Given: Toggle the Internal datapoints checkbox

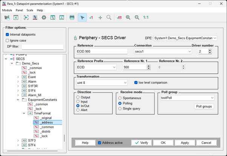Looking at the screenshot, I should coord(8,35).
